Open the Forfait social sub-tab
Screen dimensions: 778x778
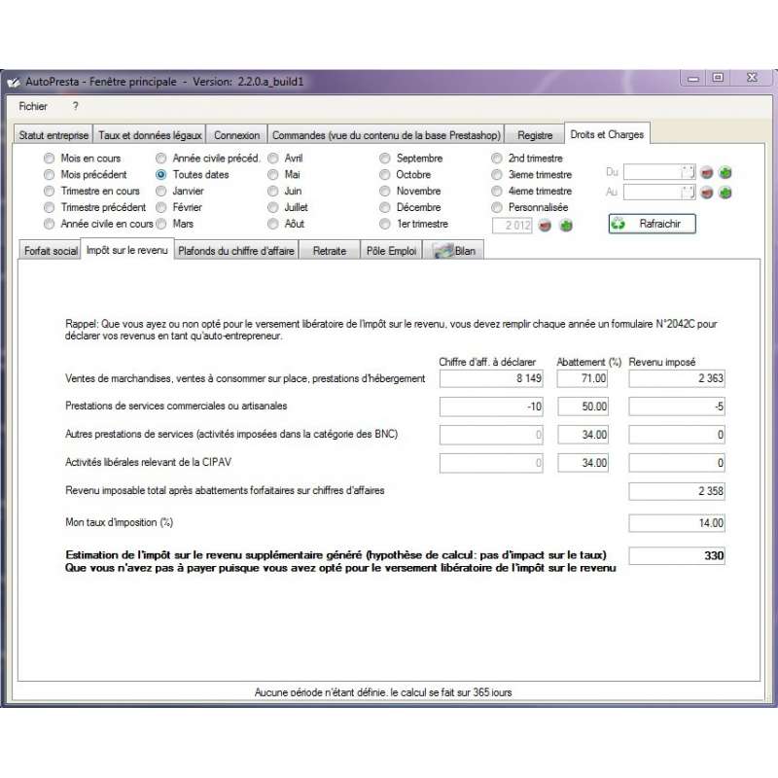(51, 251)
